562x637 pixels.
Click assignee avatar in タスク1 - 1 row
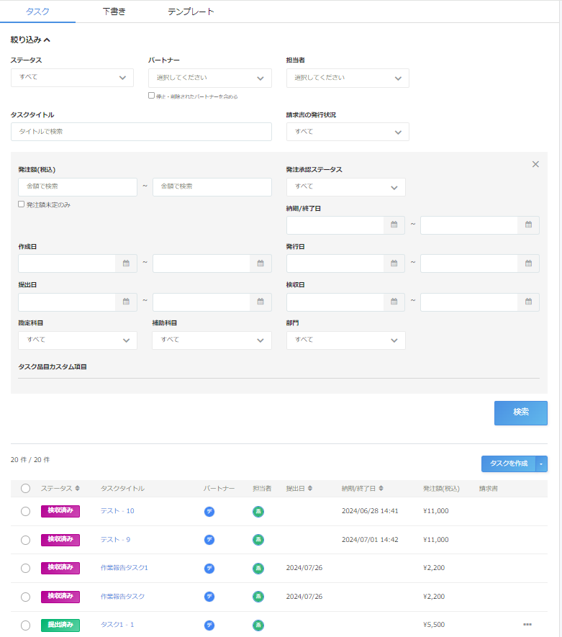(x=258, y=625)
